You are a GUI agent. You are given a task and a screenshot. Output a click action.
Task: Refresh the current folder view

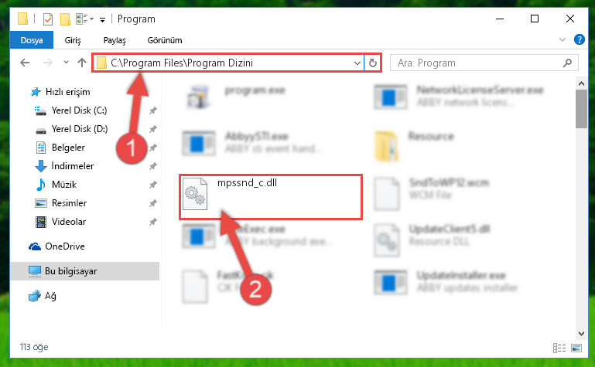pos(373,63)
